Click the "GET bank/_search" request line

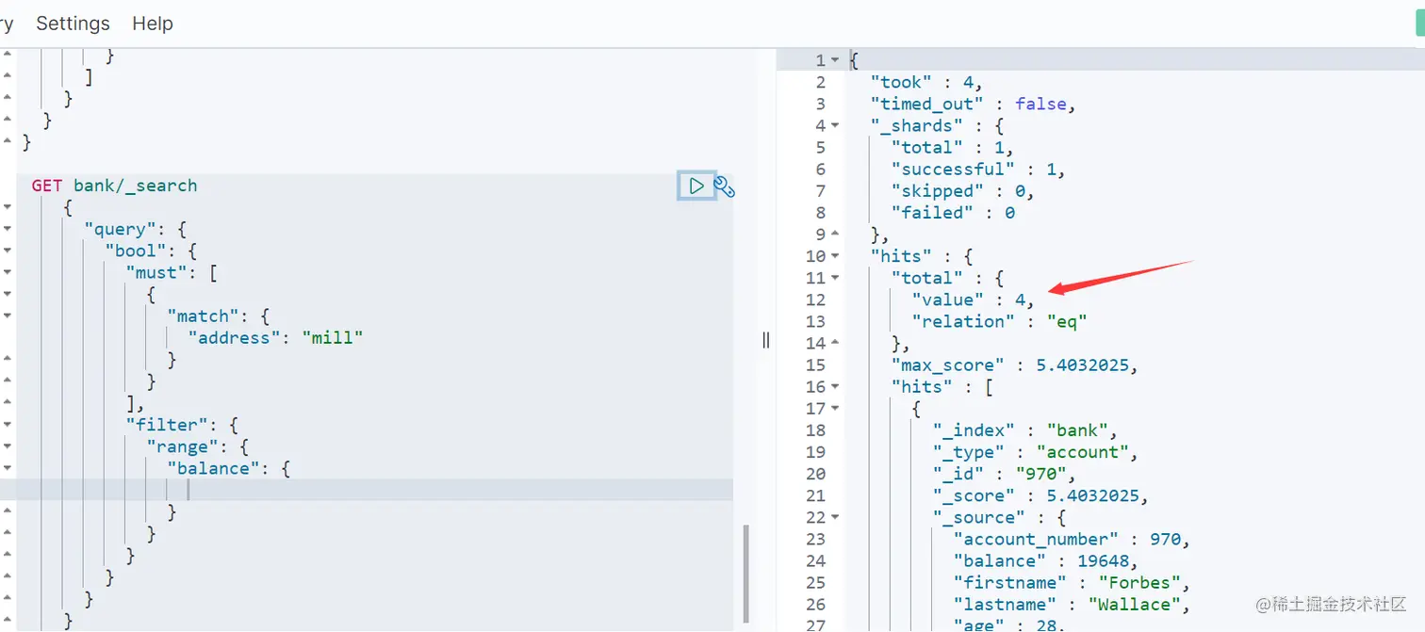[x=114, y=186]
